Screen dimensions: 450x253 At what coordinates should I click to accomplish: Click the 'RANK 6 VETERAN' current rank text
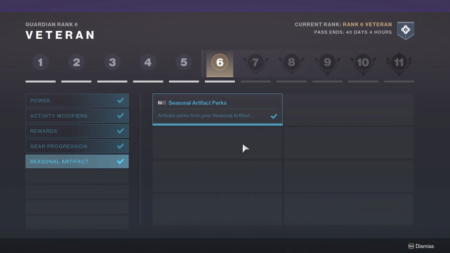pos(367,25)
